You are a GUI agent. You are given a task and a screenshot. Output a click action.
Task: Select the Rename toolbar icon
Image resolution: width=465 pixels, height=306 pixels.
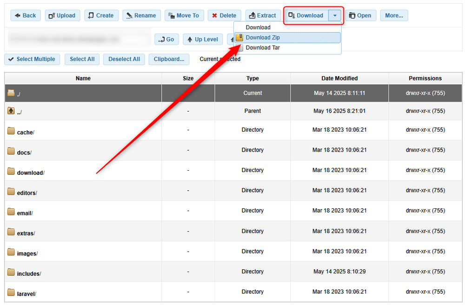(x=141, y=15)
